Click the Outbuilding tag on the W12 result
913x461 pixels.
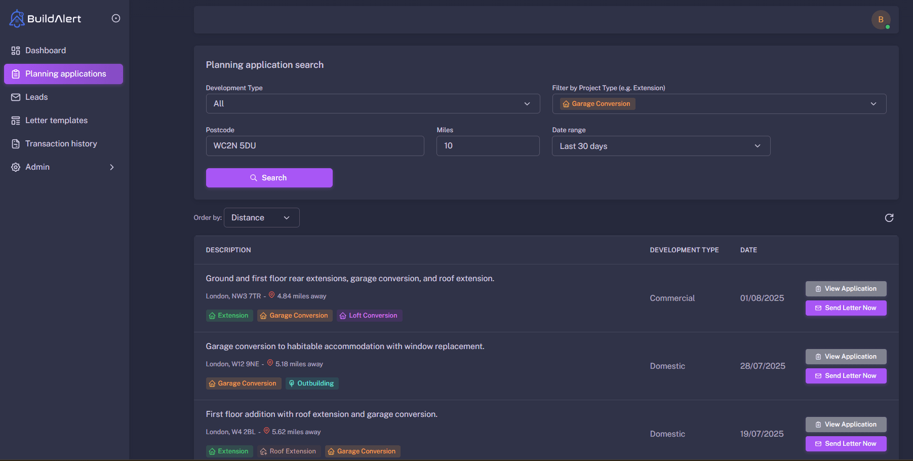click(311, 383)
